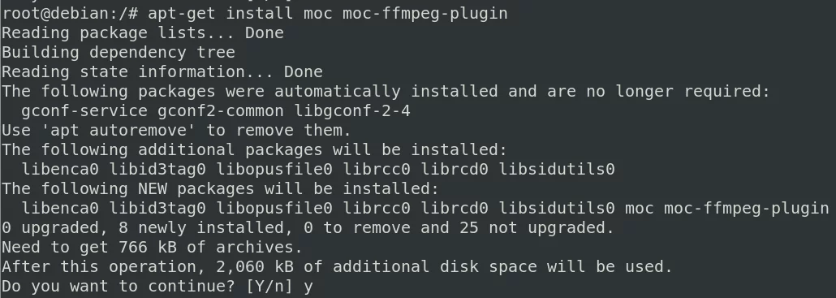Click the word NEW in packages line
The height and width of the screenshot is (298, 836).
pos(153,188)
